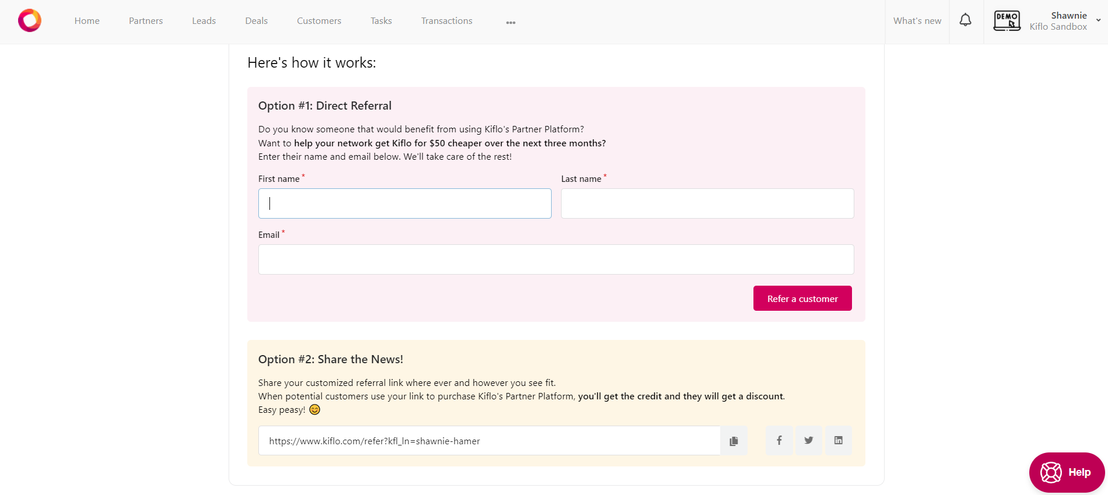Click into the Last name field
This screenshot has height=495, width=1108.
tap(707, 203)
